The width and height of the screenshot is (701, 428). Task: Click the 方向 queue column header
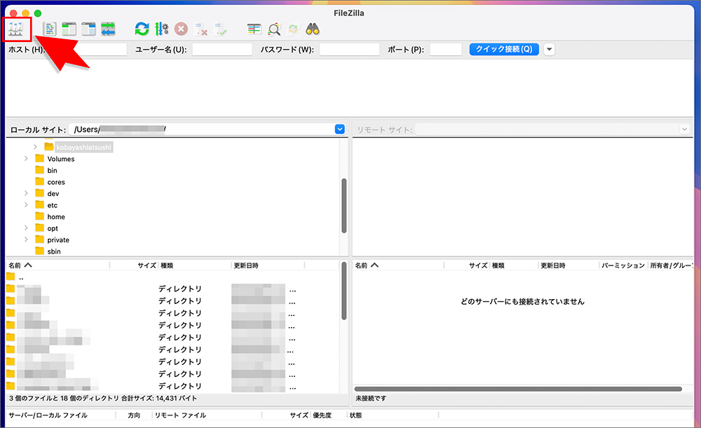coord(134,415)
